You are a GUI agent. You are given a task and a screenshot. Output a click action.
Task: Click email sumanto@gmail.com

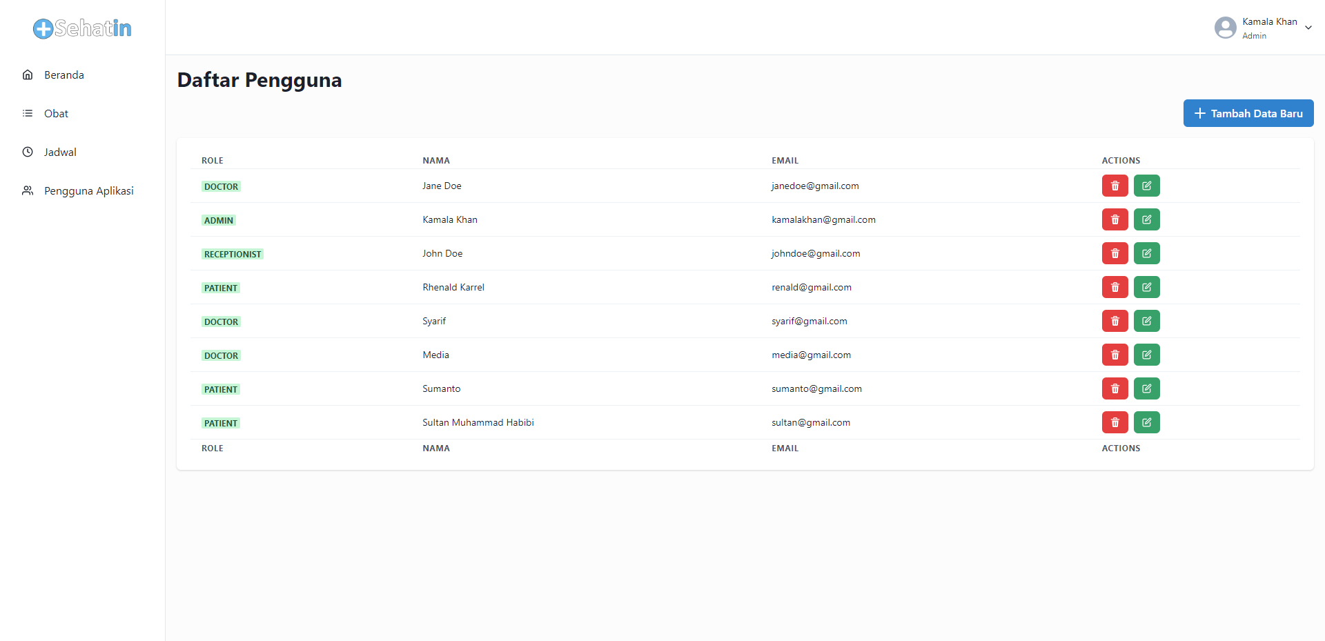click(816, 388)
